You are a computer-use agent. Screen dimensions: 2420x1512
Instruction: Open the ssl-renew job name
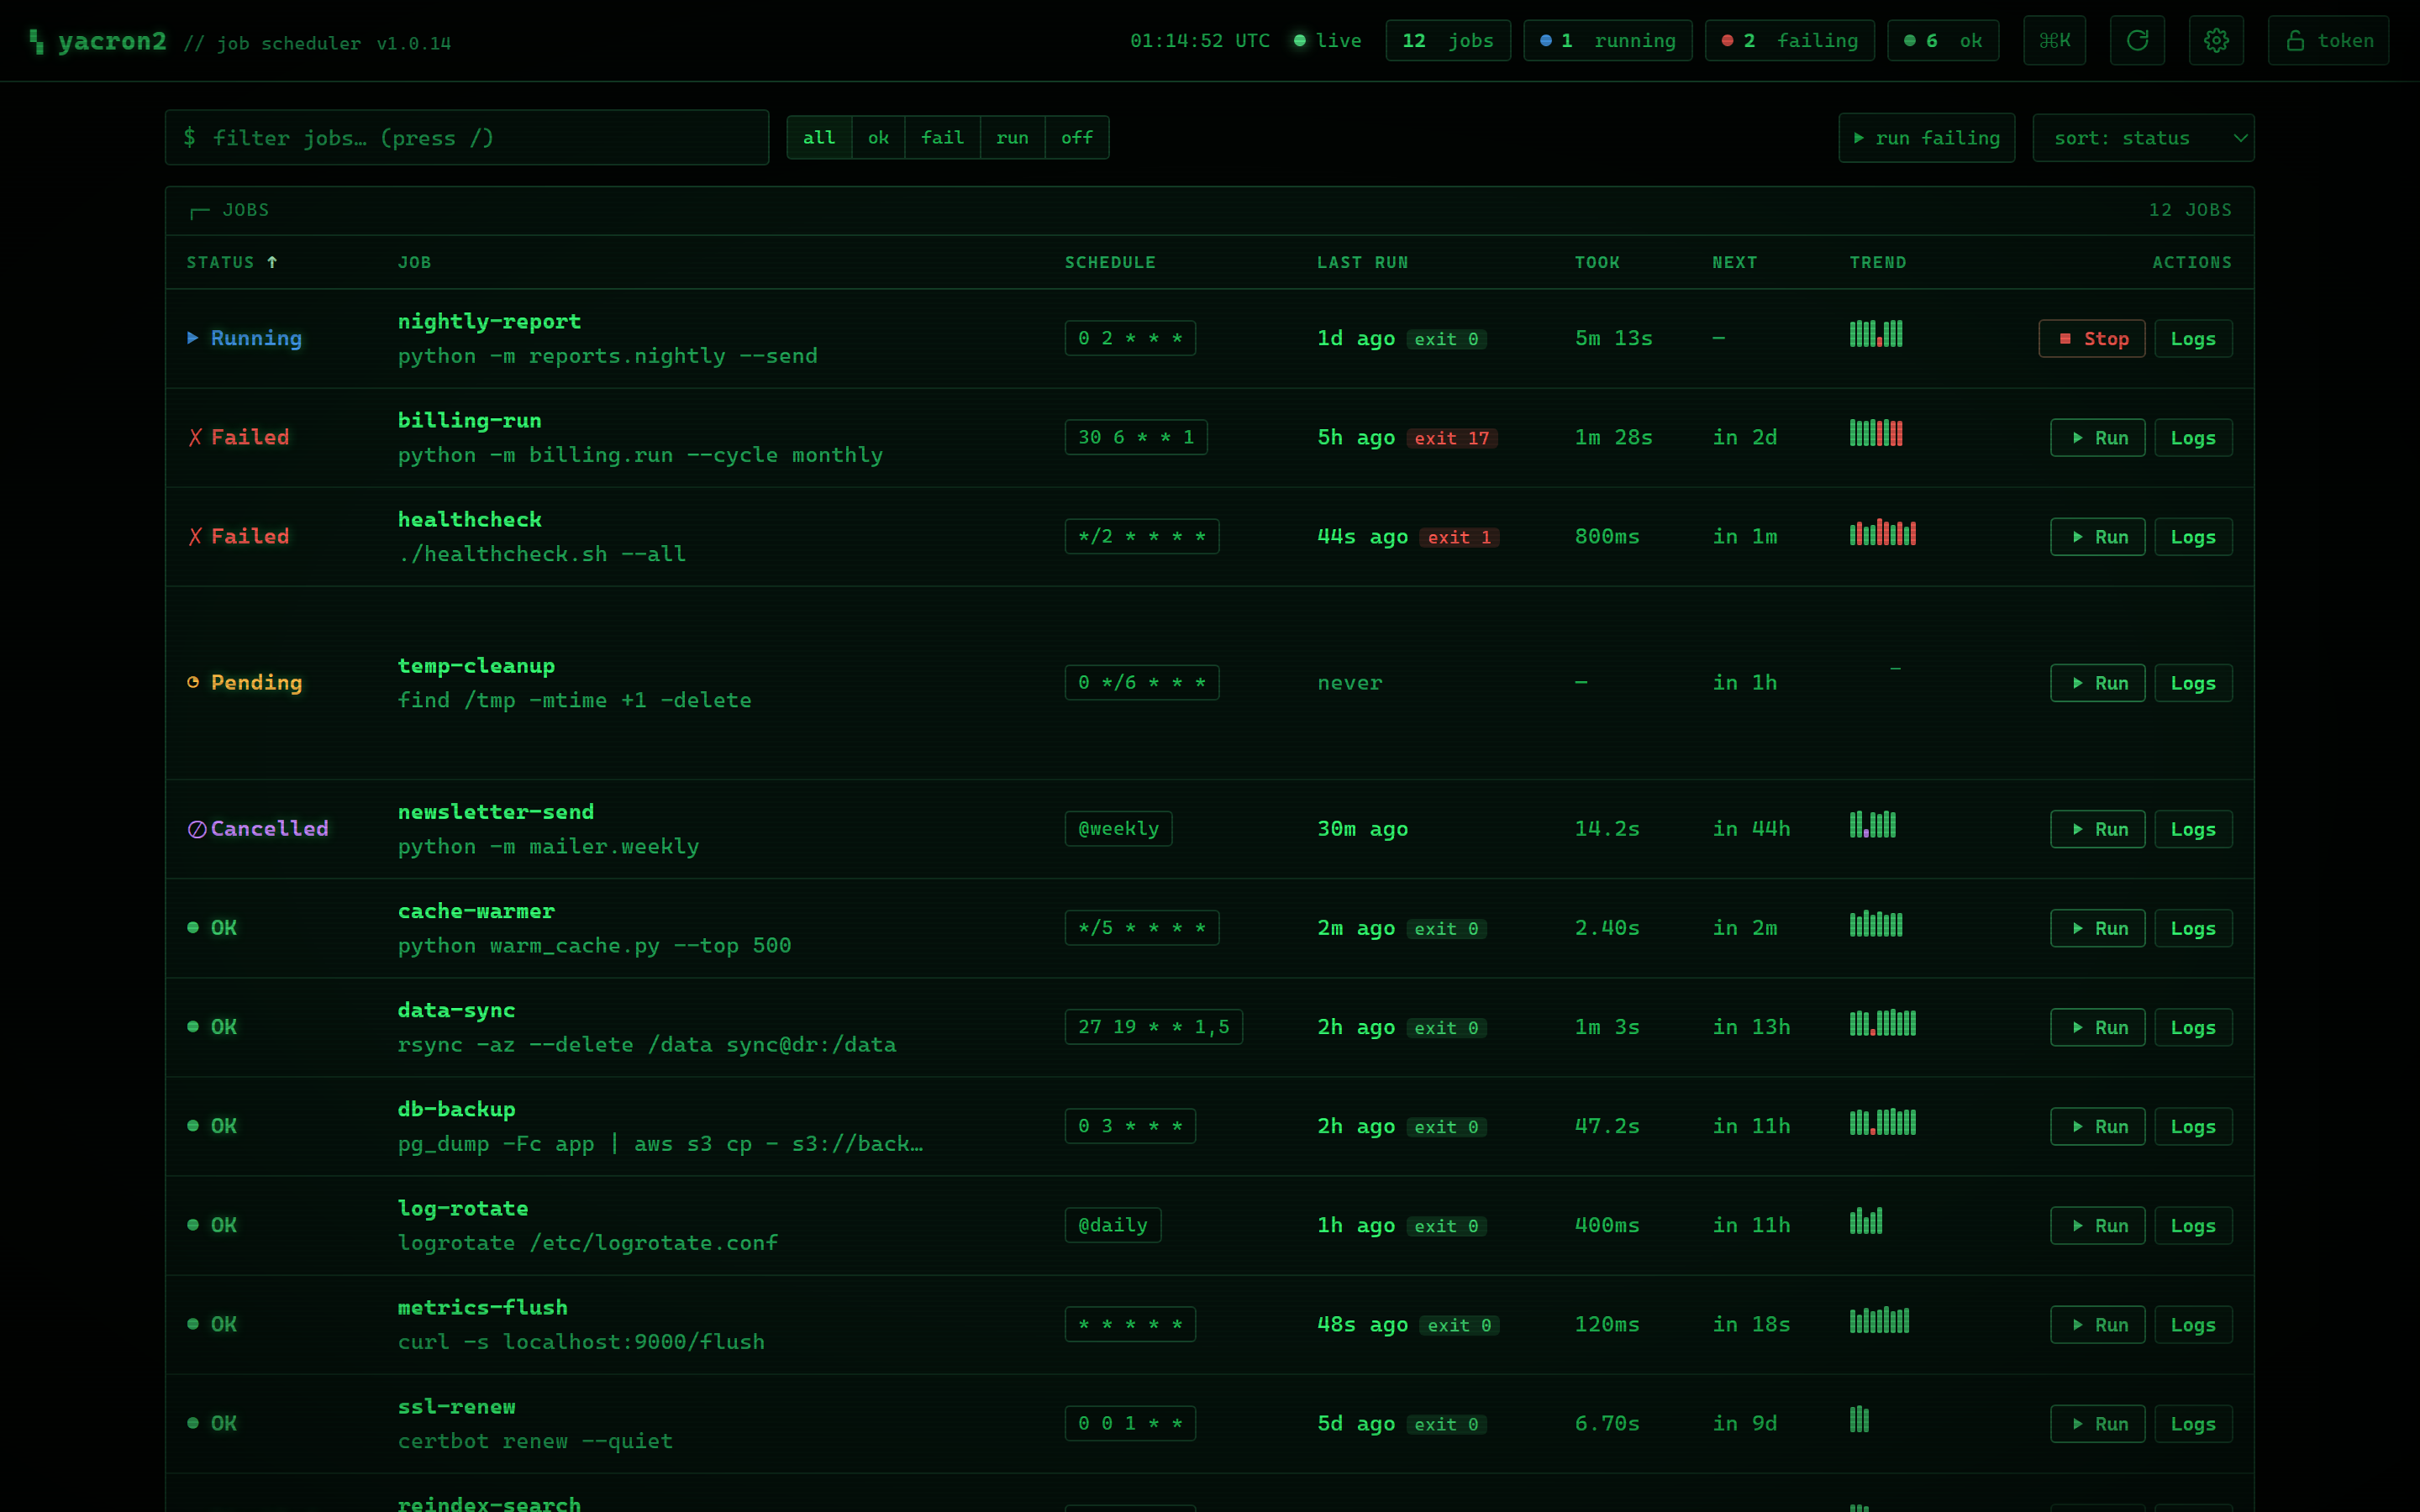click(x=457, y=1406)
